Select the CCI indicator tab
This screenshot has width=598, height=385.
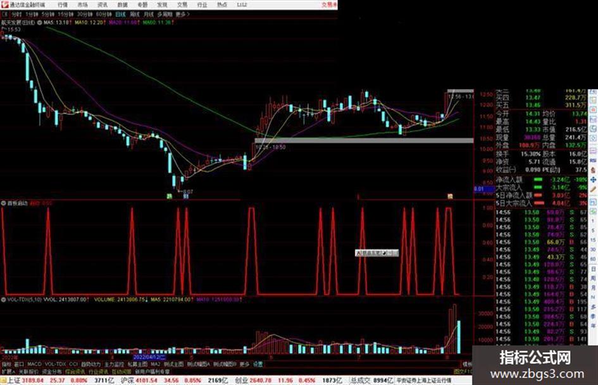(73, 364)
